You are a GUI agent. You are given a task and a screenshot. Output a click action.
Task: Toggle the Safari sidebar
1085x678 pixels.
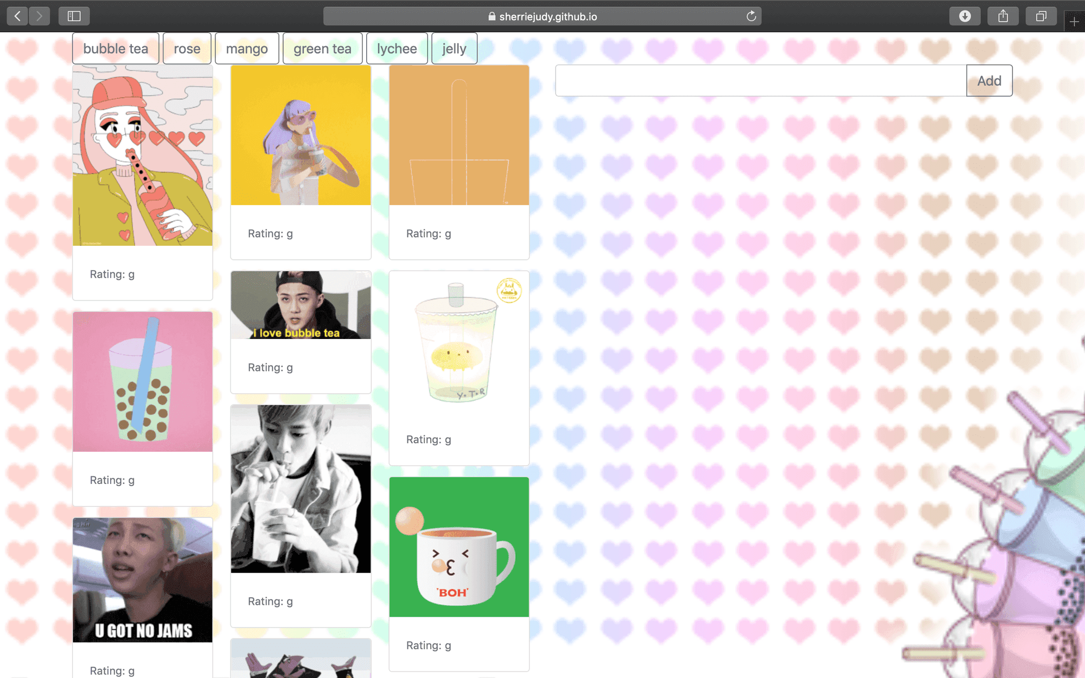(74, 16)
